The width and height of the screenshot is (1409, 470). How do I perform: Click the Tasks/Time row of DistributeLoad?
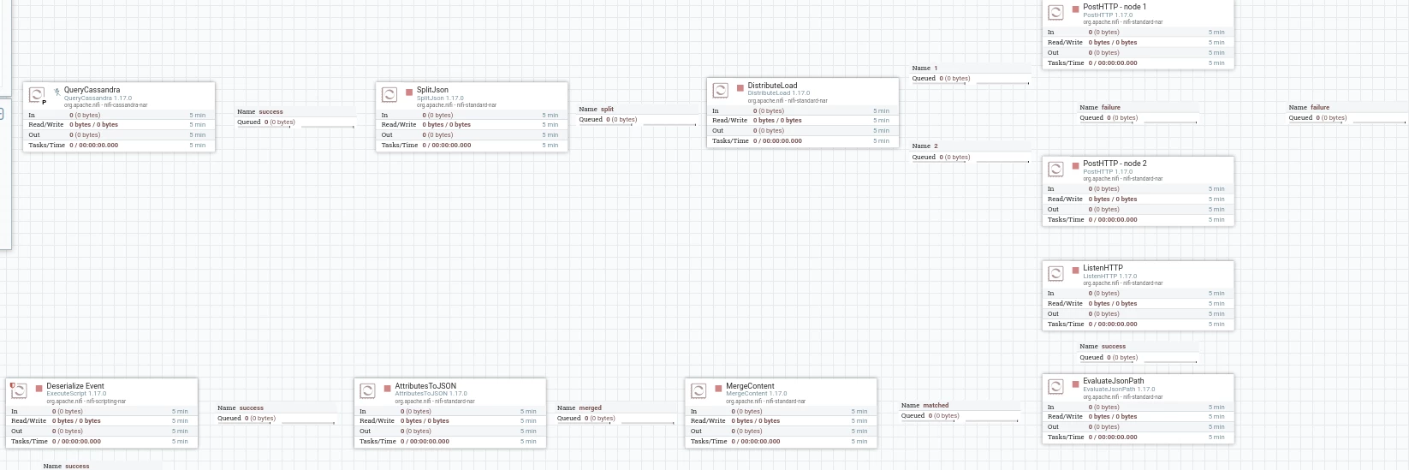pyautogui.click(x=802, y=140)
